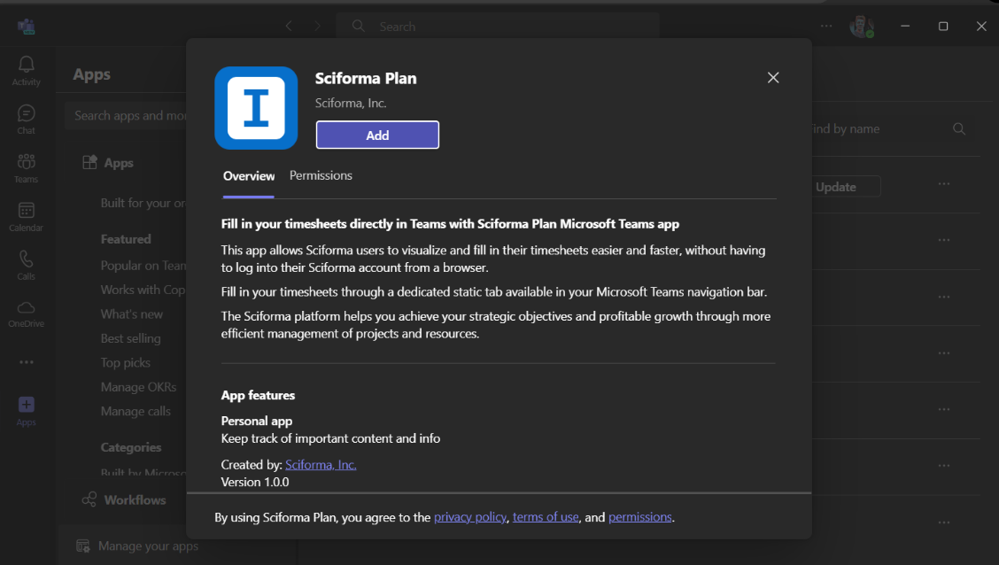Open the Calls icon
Image resolution: width=999 pixels, height=565 pixels.
[26, 265]
